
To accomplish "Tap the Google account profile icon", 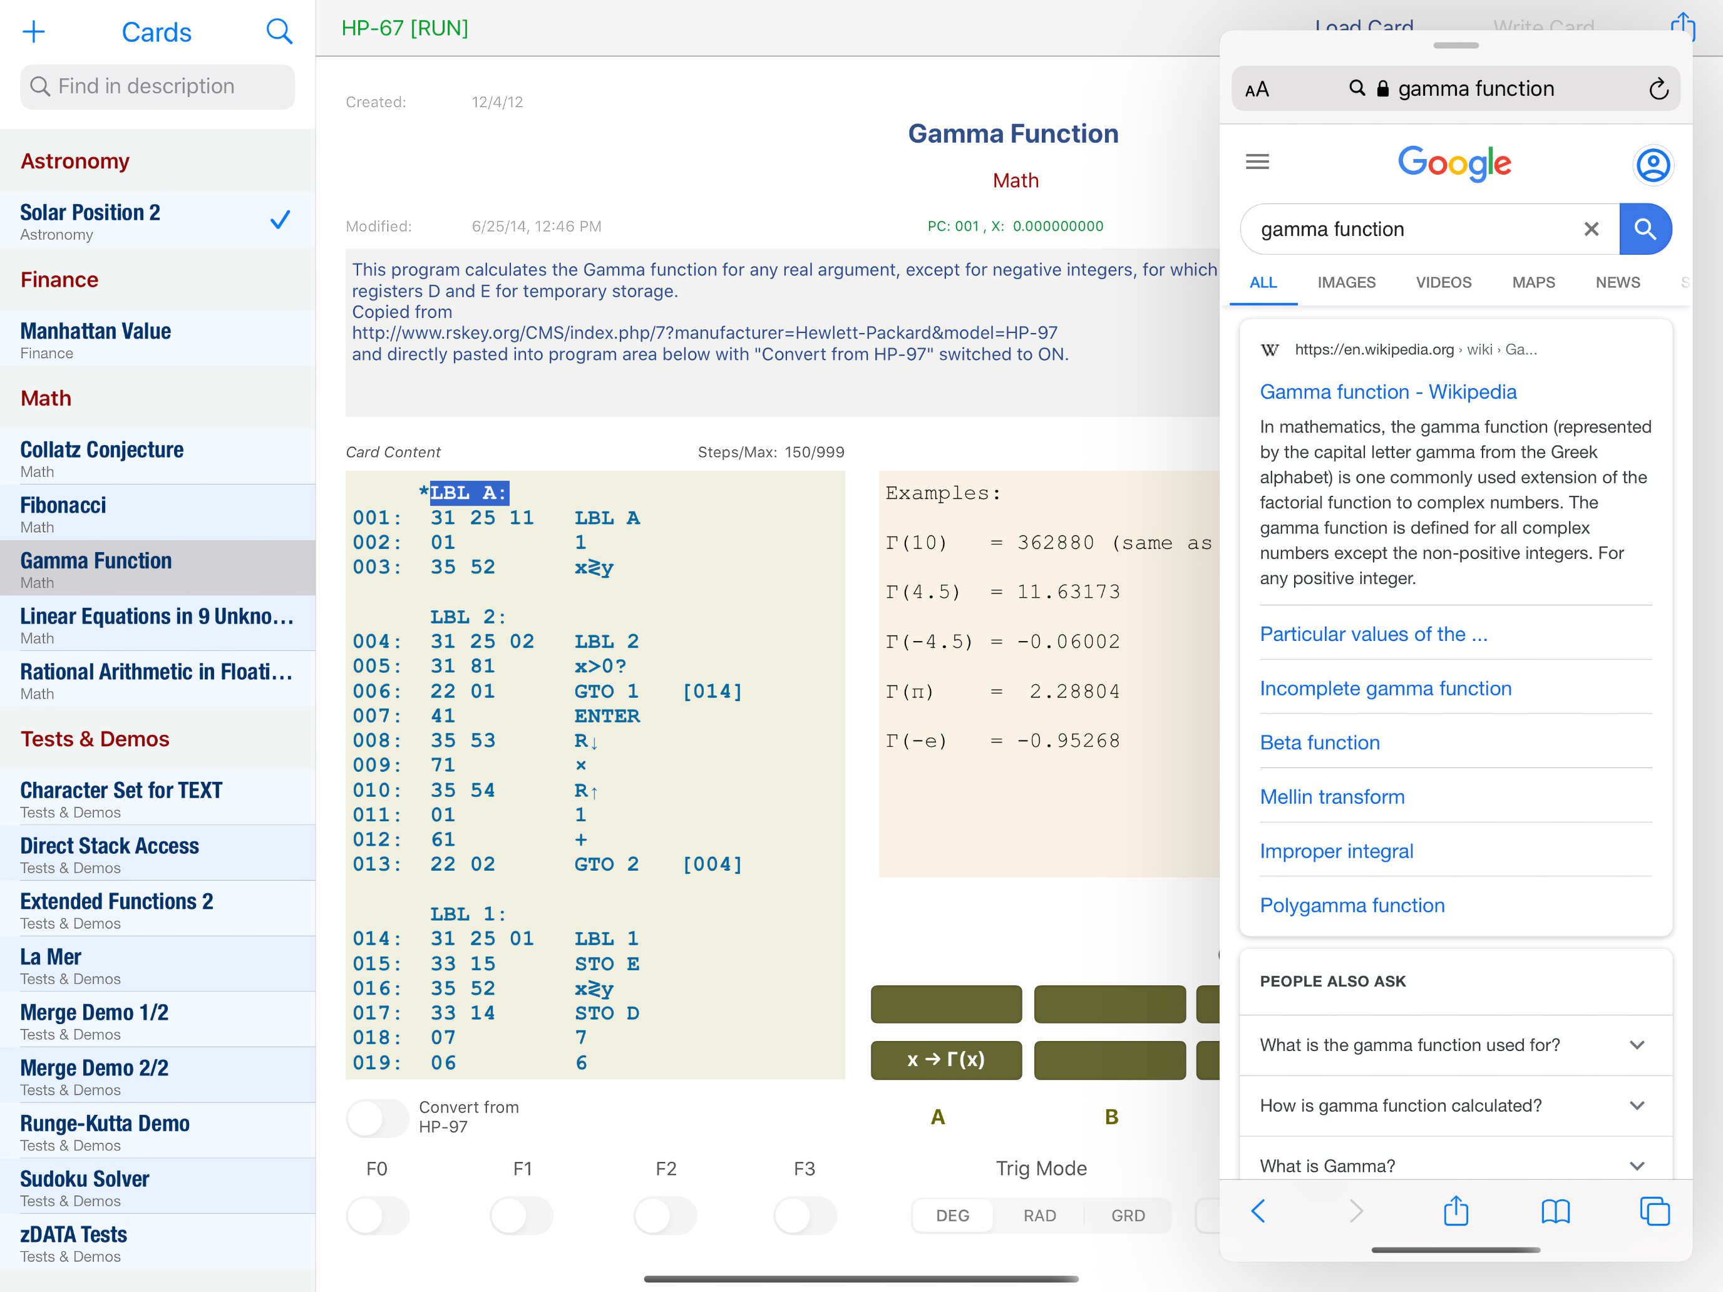I will (1652, 165).
